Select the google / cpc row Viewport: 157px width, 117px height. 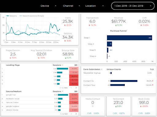point(40,95)
